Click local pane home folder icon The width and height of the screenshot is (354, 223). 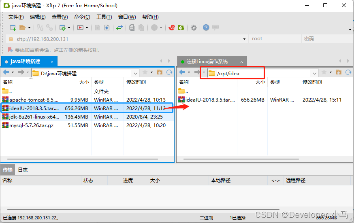click(160, 72)
